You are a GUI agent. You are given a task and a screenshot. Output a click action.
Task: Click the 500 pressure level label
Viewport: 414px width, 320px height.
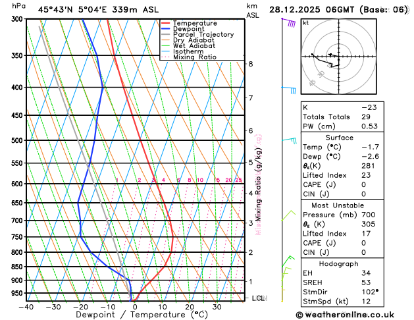[18, 140]
